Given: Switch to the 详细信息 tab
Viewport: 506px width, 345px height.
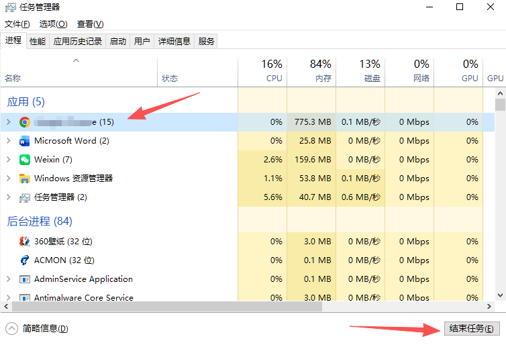Looking at the screenshot, I should click(174, 42).
